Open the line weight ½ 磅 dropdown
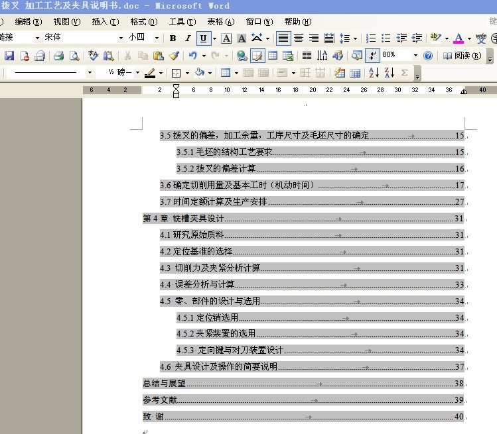The image size is (497, 434). [x=137, y=73]
